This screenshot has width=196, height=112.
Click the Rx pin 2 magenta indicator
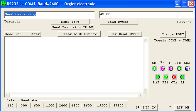tap(163, 69)
